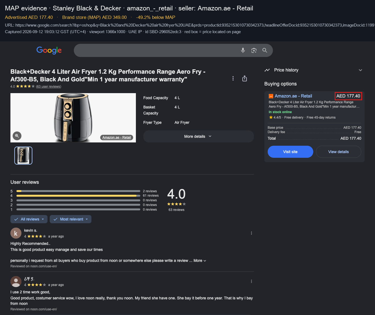Screen dimensions: 375x315
Task: Open three-dot menu on kevin s. review
Action: (x=251, y=233)
